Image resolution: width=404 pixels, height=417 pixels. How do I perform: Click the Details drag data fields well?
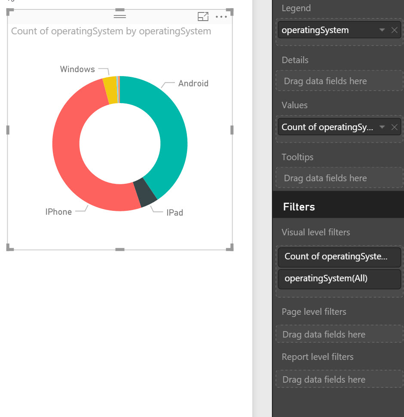point(339,81)
